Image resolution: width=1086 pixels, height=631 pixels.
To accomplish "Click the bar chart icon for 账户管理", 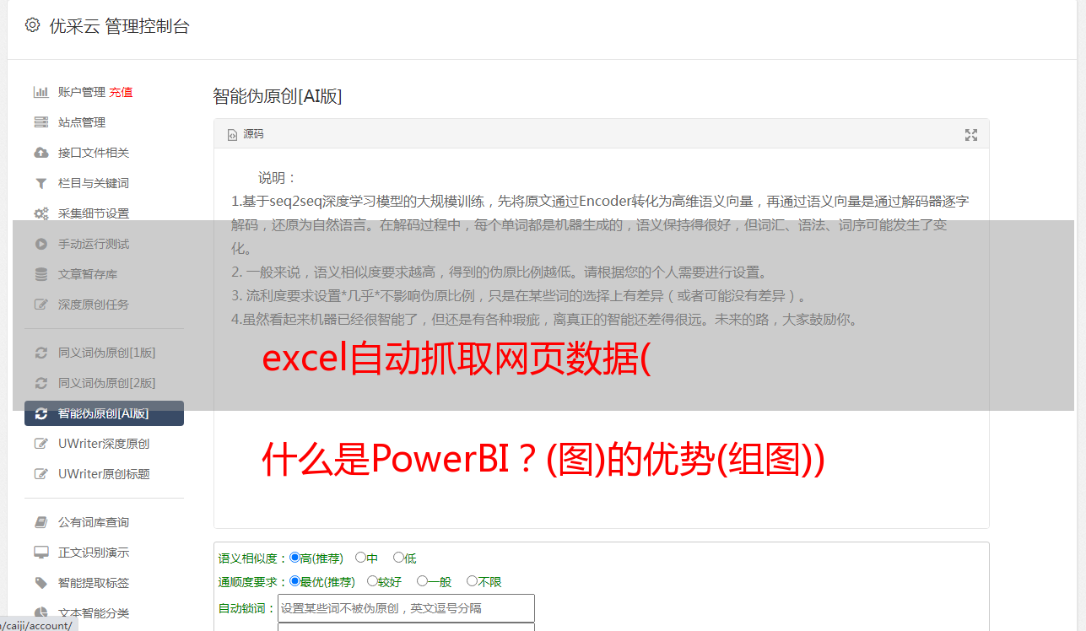I will click(x=41, y=92).
